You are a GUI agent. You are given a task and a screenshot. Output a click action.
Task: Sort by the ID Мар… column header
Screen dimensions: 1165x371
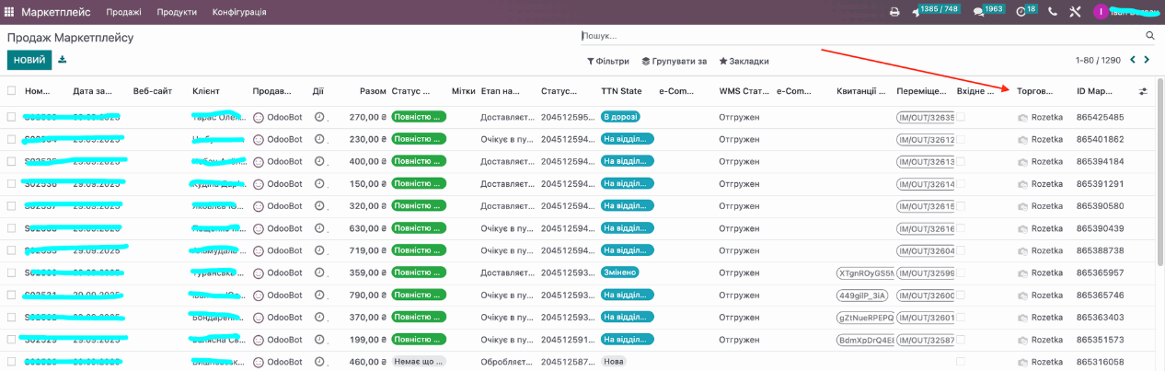click(1095, 91)
